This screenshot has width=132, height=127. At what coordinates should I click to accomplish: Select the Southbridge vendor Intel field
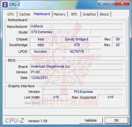[x=41, y=45]
